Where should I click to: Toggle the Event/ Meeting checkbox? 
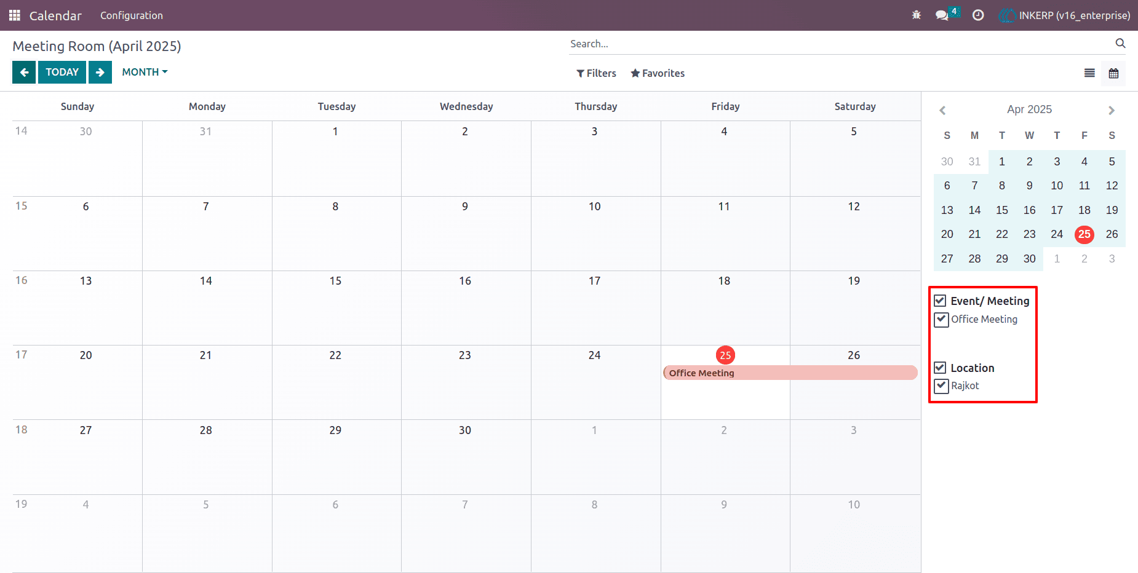(x=940, y=301)
